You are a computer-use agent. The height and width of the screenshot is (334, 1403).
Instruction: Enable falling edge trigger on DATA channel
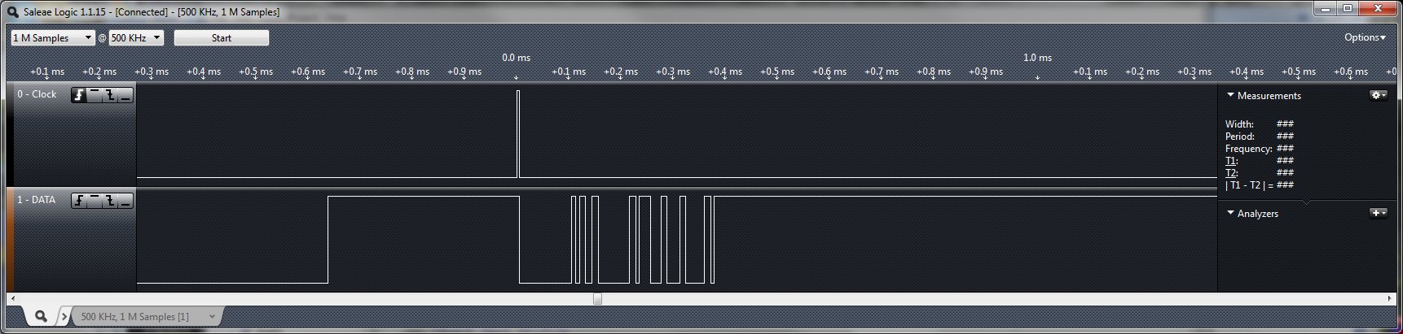click(x=110, y=201)
